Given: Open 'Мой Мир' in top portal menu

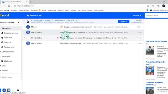Looking at the screenshot, I should pos(14,10).
